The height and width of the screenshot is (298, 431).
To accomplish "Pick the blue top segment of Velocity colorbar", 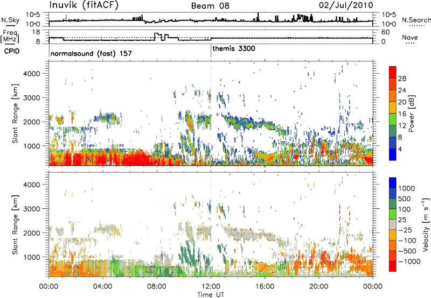I will tap(393, 183).
